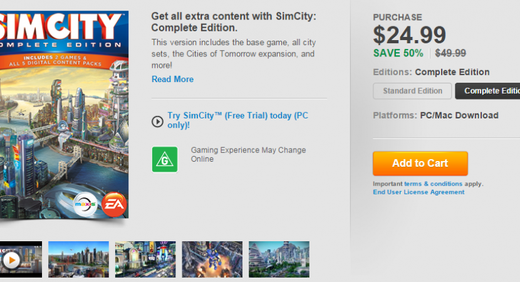Click the crossed-out $49.99 original price
The image size is (520, 282).
coord(450,53)
